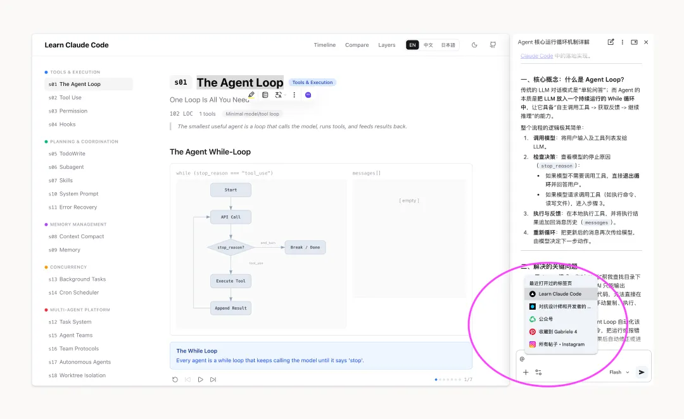This screenshot has height=419, width=684.
Task: Switch site language to EN
Action: (x=412, y=45)
